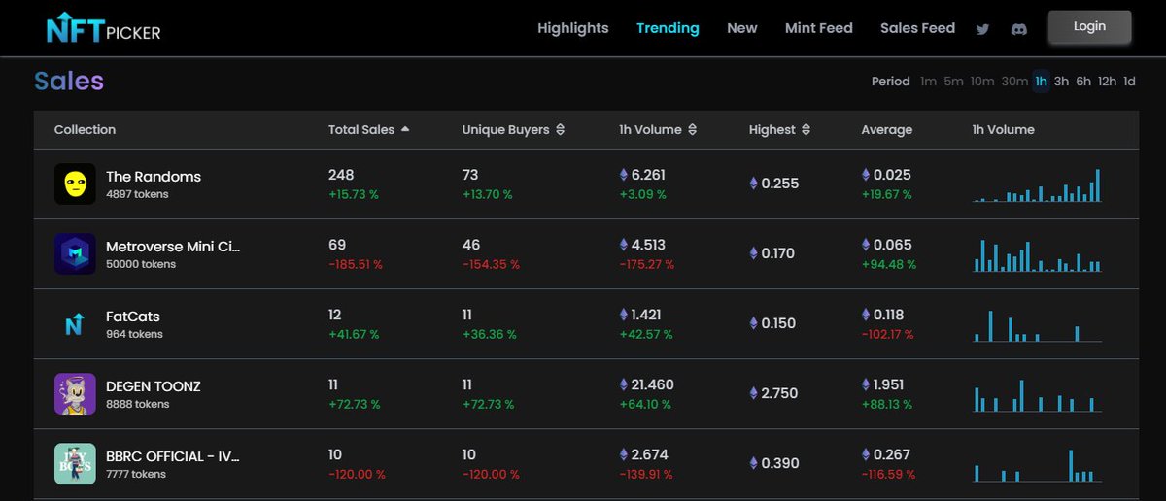Click the Sales section heading

(69, 82)
